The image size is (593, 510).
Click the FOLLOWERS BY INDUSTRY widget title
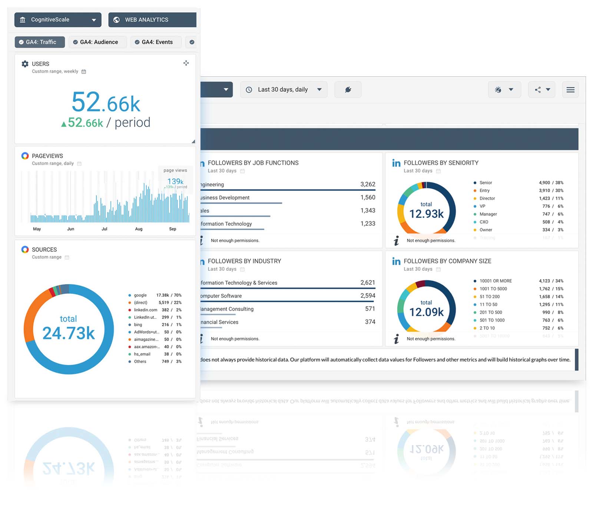click(x=244, y=261)
